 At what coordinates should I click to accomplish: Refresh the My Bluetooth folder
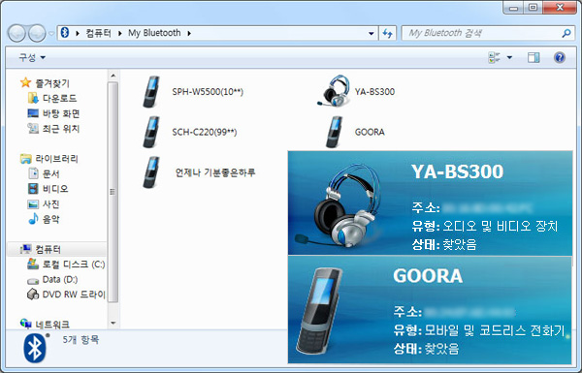pyautogui.click(x=387, y=33)
